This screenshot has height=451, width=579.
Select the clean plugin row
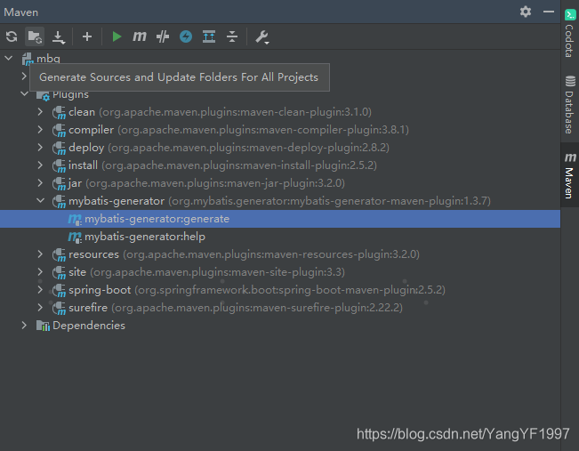click(x=280, y=112)
